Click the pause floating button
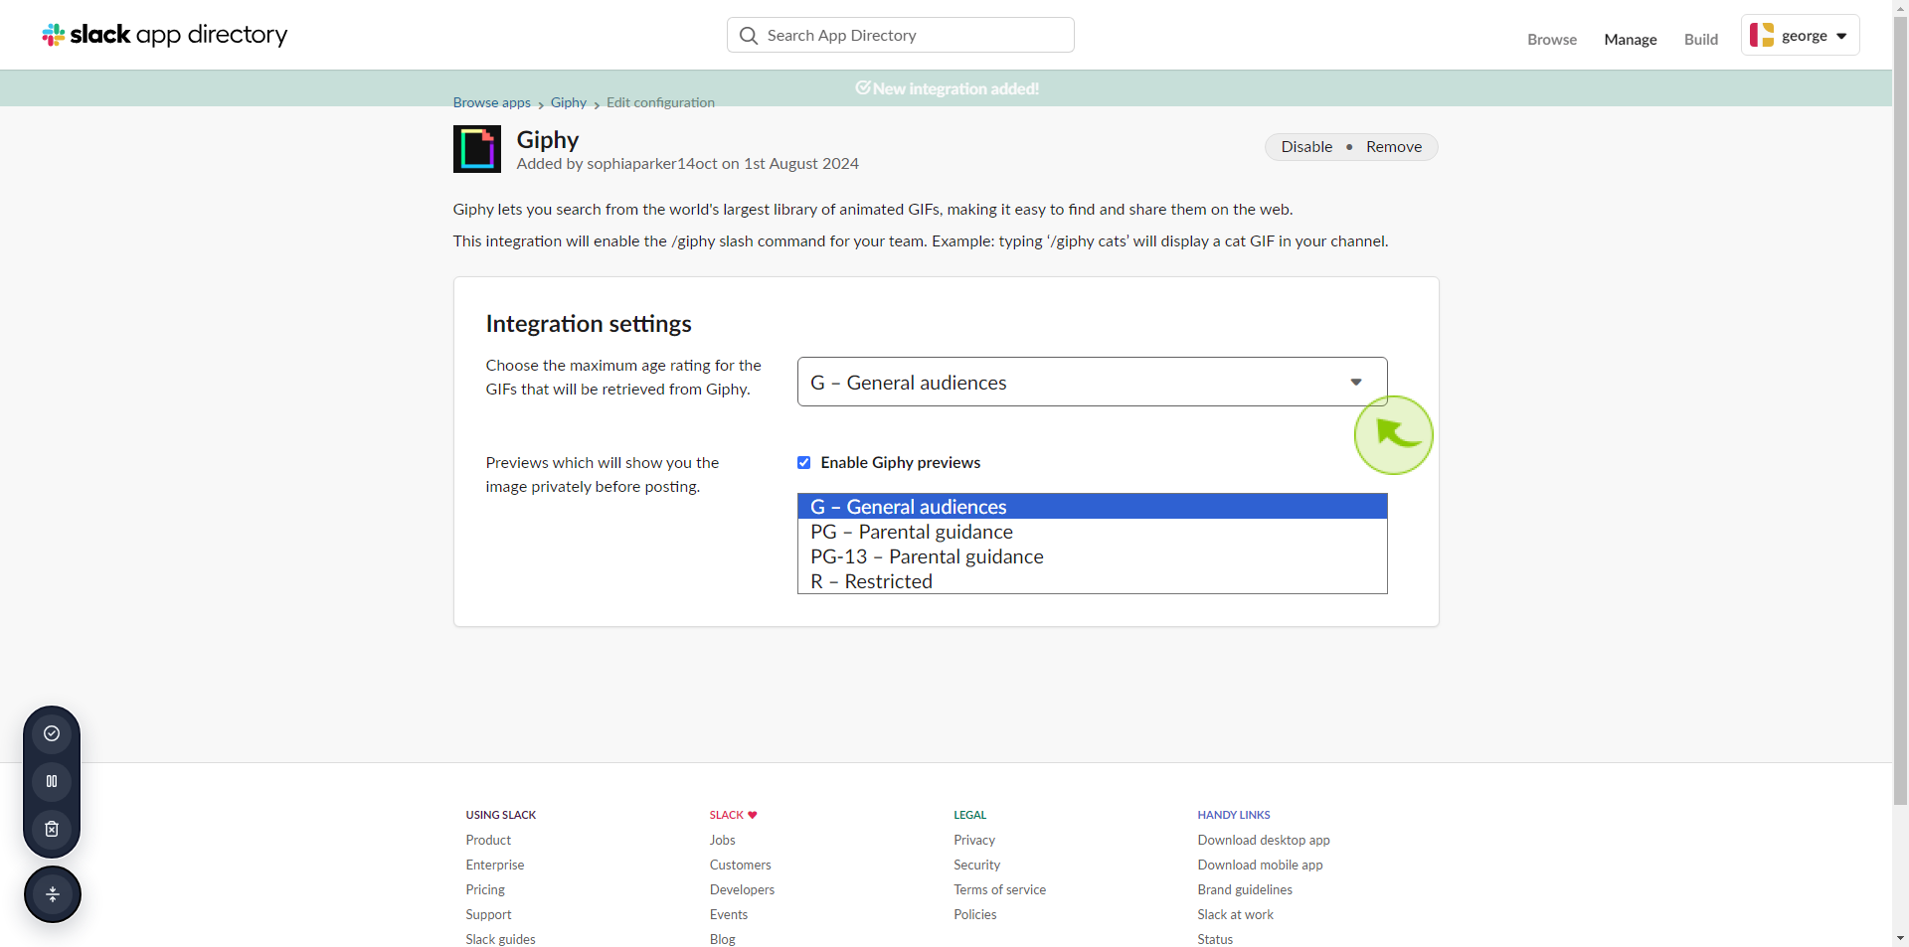Screen dimensions: 1909x947 point(52,781)
